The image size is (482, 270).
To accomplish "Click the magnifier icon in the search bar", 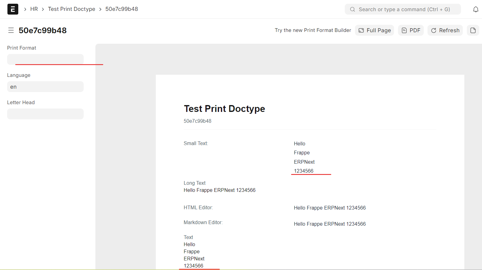I will [x=352, y=9].
